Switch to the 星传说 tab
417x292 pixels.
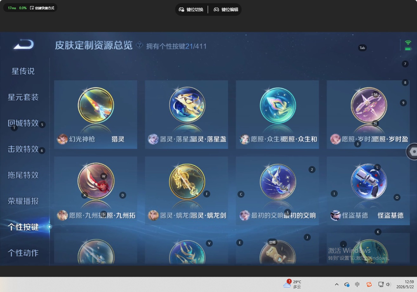(x=23, y=71)
